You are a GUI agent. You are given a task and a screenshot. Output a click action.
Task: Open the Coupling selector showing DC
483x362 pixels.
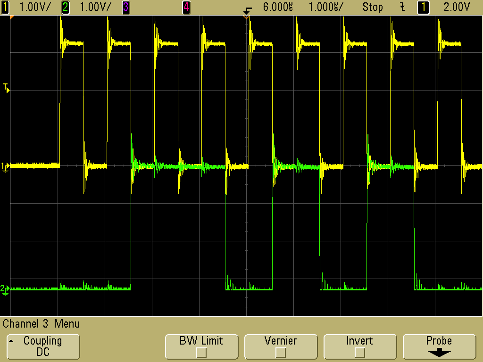(43, 346)
